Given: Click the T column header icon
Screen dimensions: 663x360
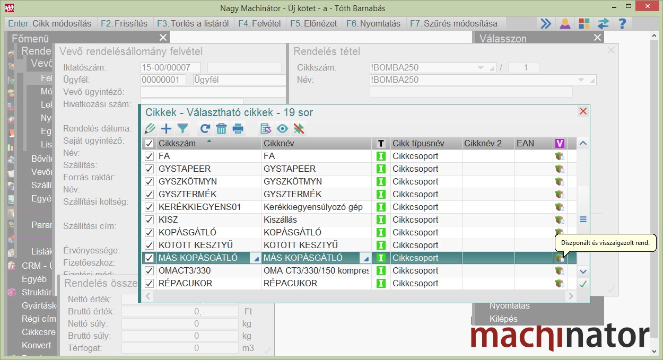Looking at the screenshot, I should [x=381, y=143].
